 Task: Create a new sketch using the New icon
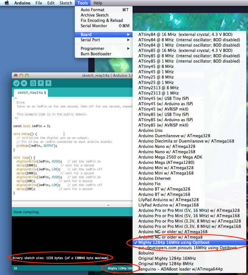33,83
